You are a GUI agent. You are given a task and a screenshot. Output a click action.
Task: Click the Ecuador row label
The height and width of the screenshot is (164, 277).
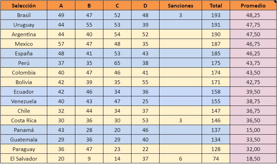click(x=24, y=92)
